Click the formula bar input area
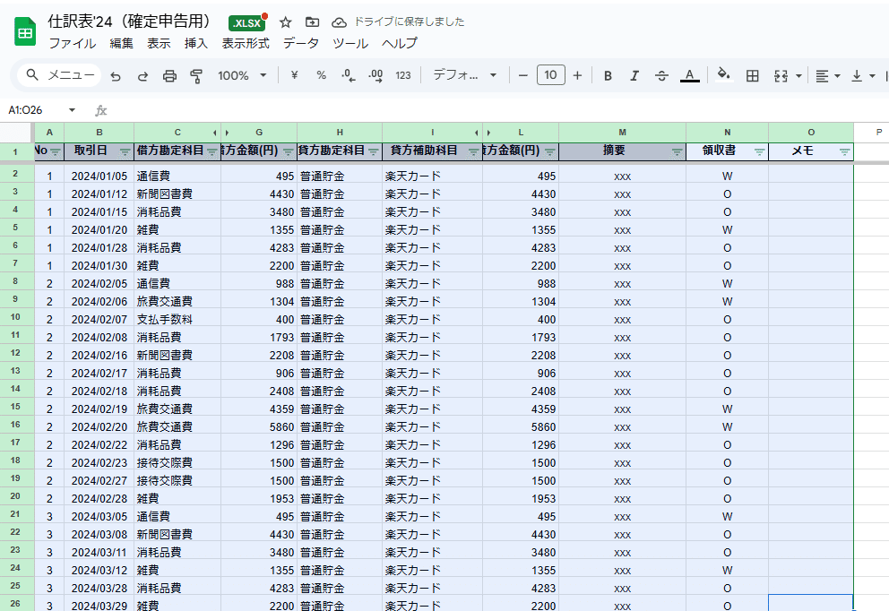This screenshot has width=889, height=611. [499, 110]
